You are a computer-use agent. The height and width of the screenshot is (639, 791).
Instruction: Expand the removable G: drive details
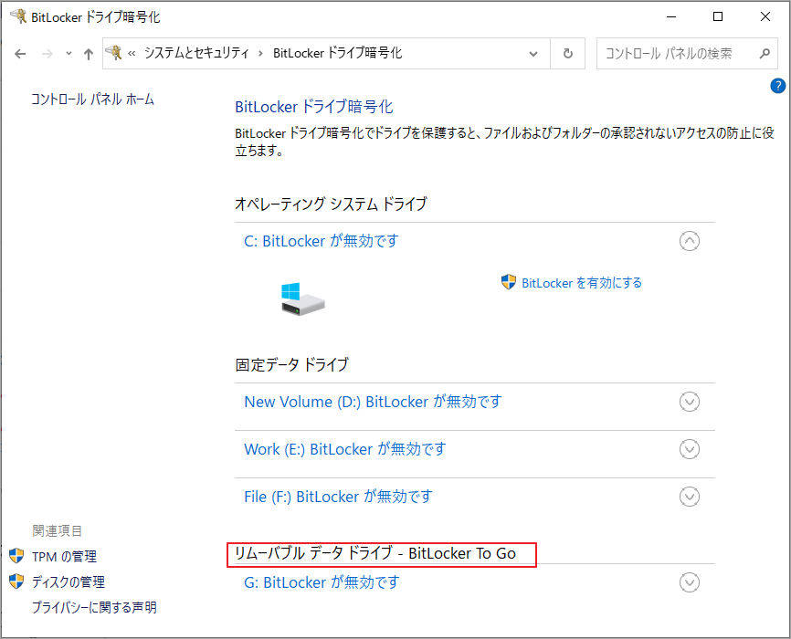[690, 582]
